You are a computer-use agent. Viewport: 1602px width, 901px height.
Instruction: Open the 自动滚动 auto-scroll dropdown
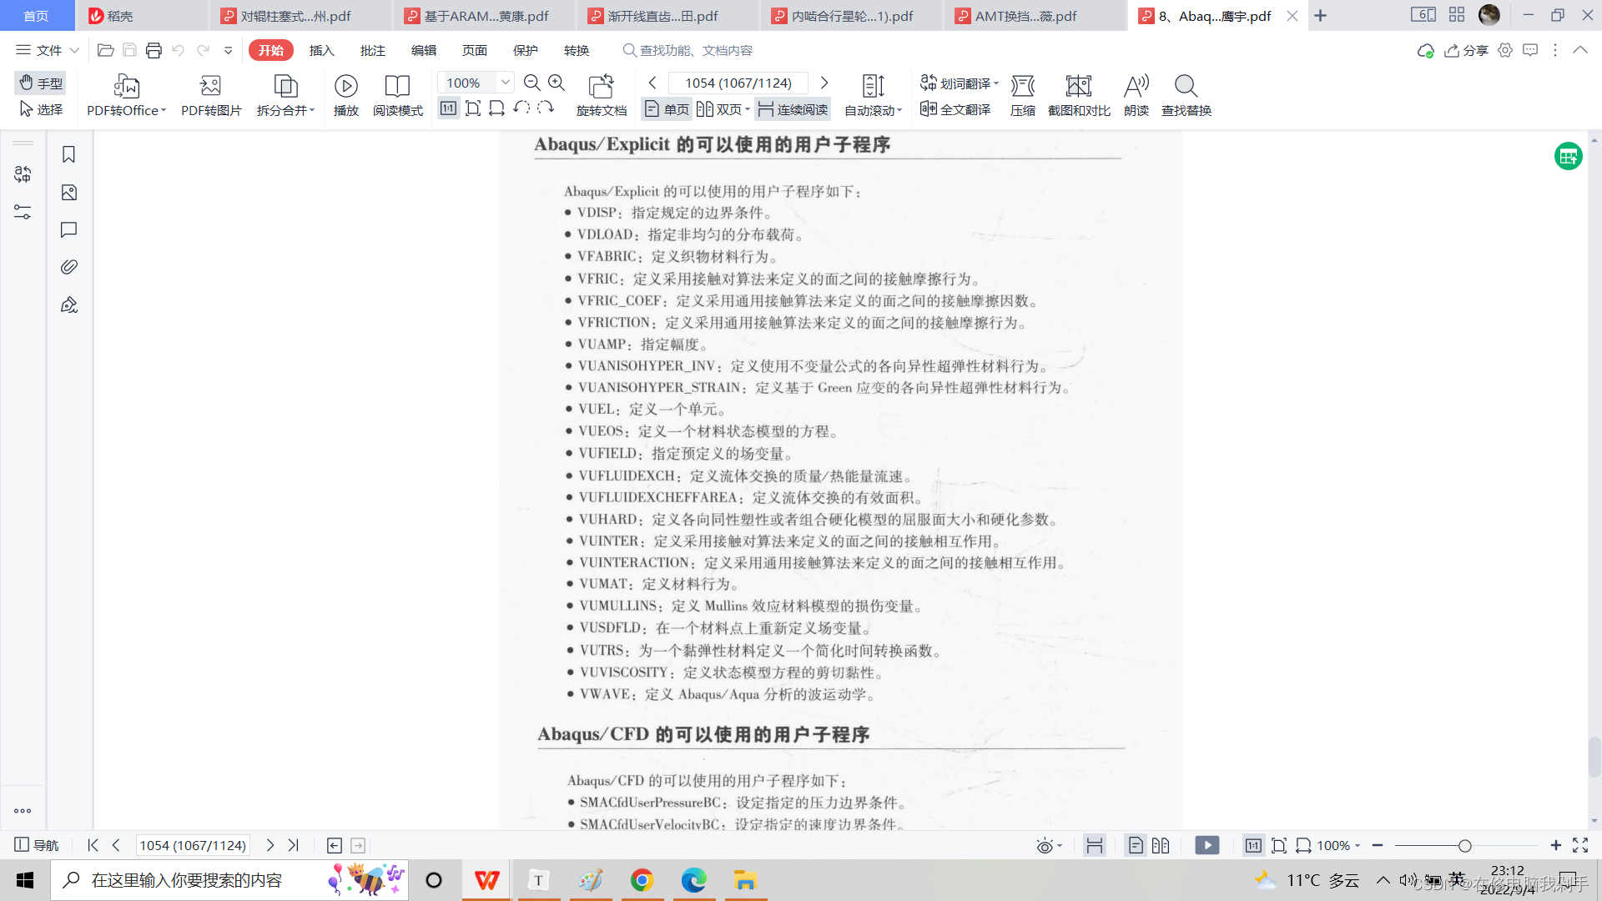873,95
